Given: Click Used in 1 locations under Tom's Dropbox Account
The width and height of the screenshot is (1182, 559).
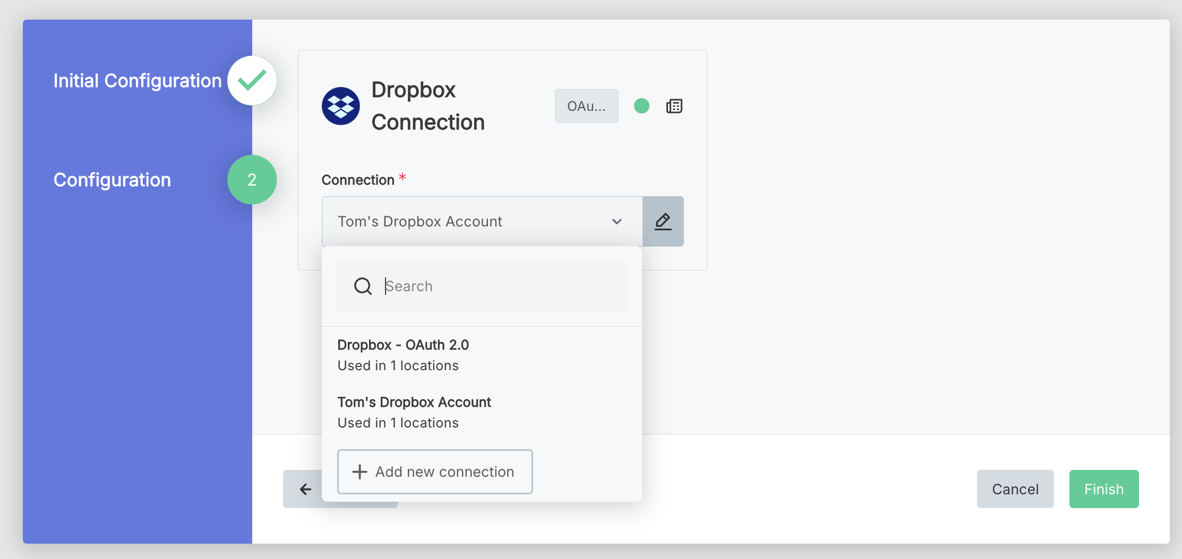Looking at the screenshot, I should point(398,423).
